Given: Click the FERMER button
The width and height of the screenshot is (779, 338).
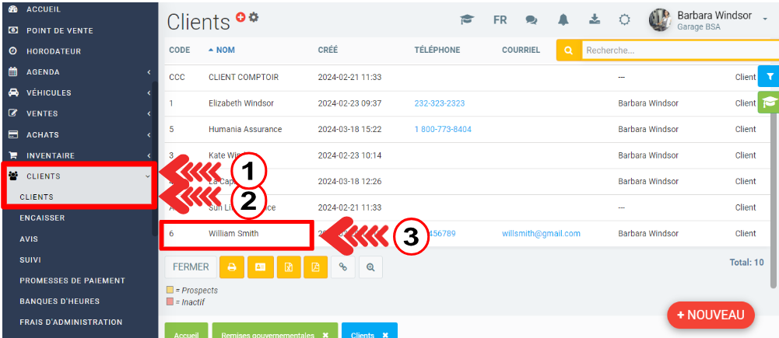Looking at the screenshot, I should pyautogui.click(x=191, y=267).
